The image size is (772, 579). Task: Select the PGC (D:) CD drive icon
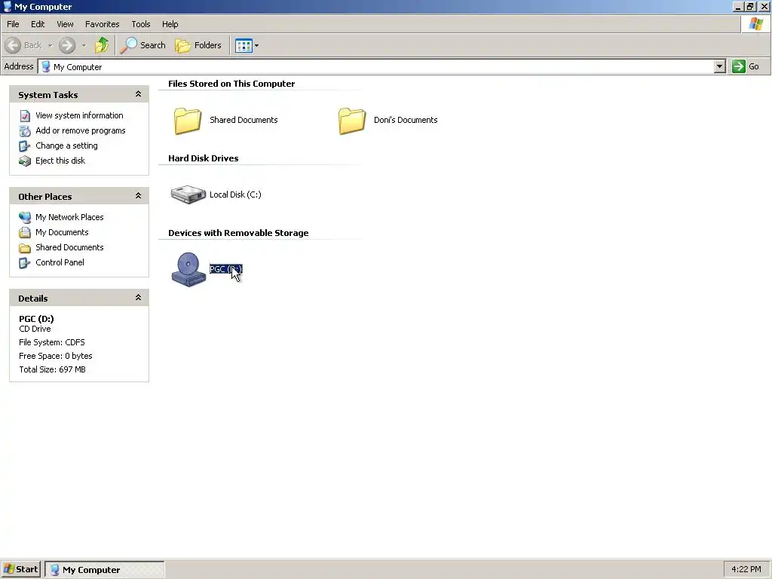[x=188, y=269]
